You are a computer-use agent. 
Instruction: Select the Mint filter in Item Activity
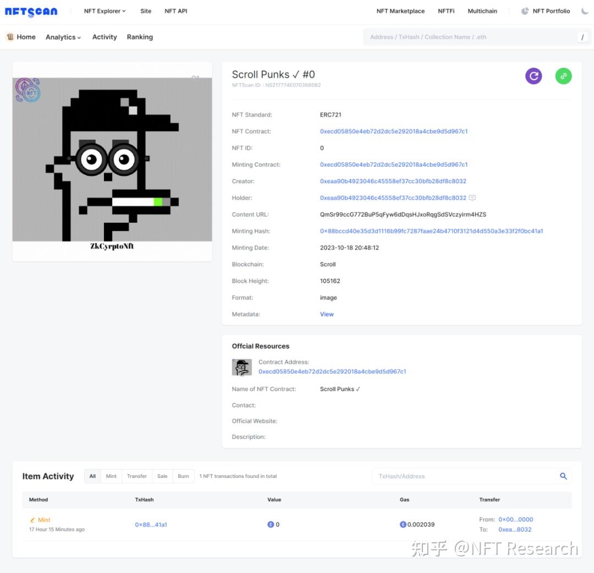click(x=111, y=476)
